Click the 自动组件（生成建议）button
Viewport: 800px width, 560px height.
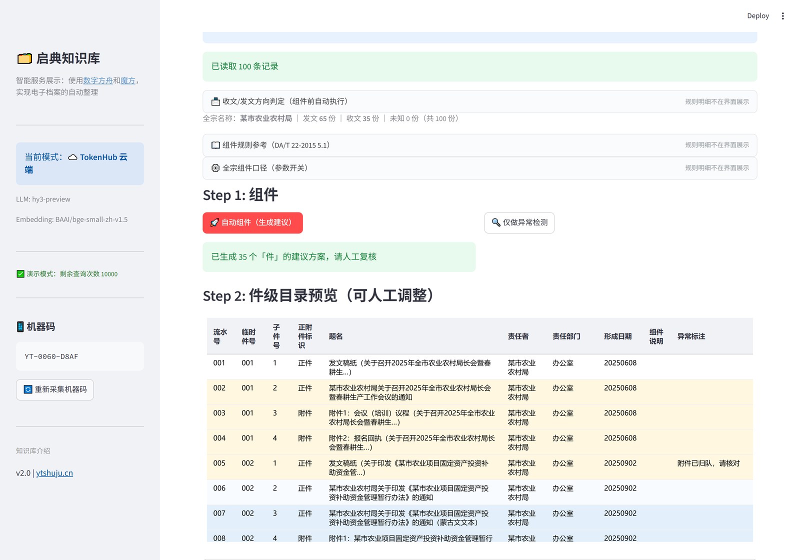point(252,222)
